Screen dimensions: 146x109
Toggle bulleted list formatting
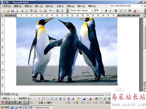[125, 11]
